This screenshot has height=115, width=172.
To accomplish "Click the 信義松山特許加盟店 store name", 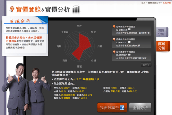I will pyautogui.click(x=125, y=39).
